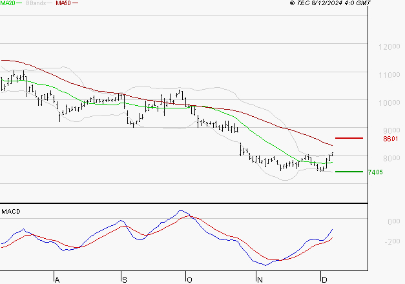Click the 'N' month marker on time axis

[258, 279]
